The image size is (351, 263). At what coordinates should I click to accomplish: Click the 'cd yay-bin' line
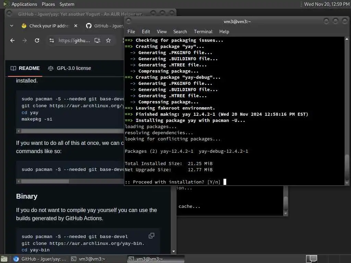35,250
